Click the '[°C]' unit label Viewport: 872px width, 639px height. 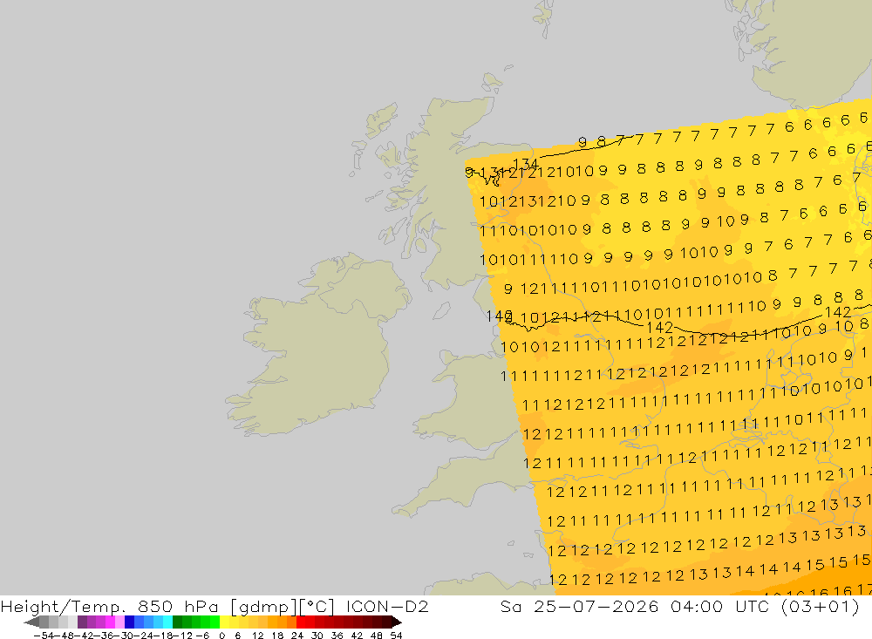[x=317, y=606]
